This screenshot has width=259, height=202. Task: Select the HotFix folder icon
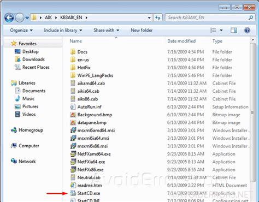pyautogui.click(x=73, y=68)
